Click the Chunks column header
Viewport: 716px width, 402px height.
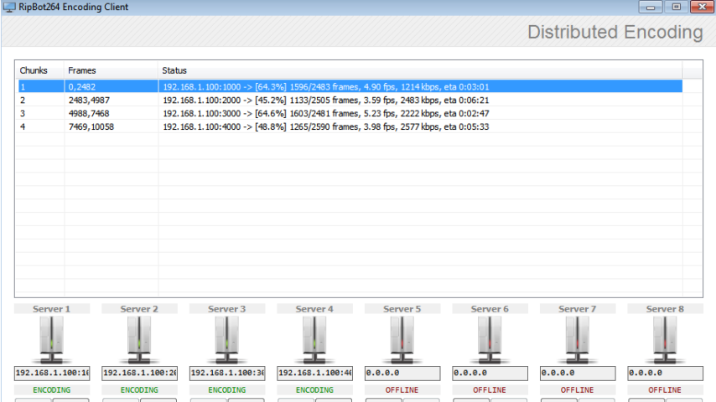tap(39, 70)
